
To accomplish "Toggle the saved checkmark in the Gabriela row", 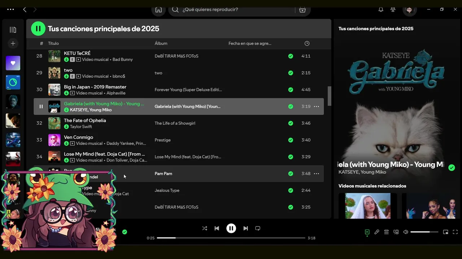I will pos(291,106).
